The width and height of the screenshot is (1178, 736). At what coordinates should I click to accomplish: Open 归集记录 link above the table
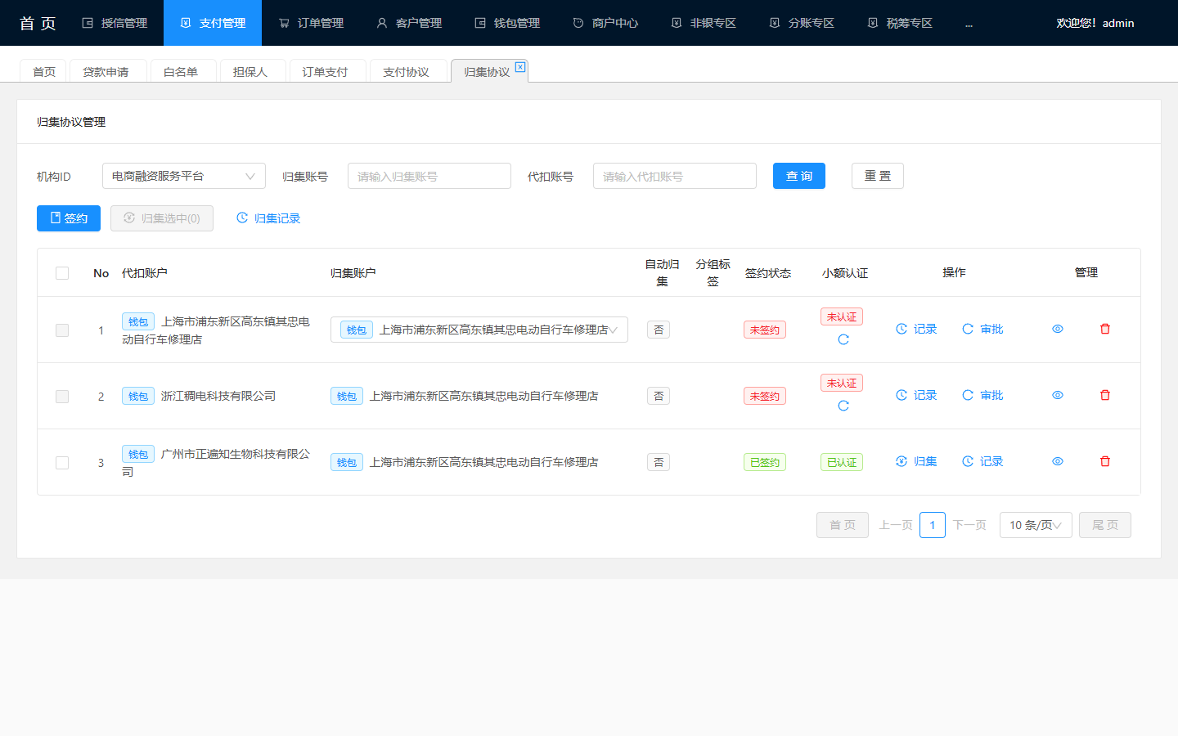tap(268, 218)
